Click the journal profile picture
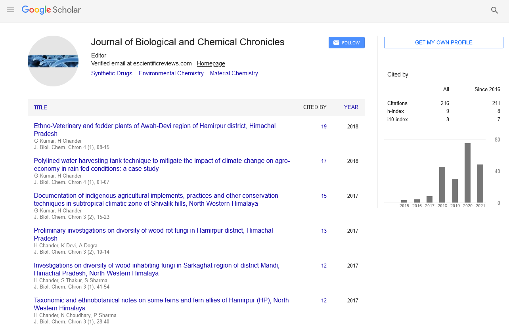 pyautogui.click(x=53, y=61)
